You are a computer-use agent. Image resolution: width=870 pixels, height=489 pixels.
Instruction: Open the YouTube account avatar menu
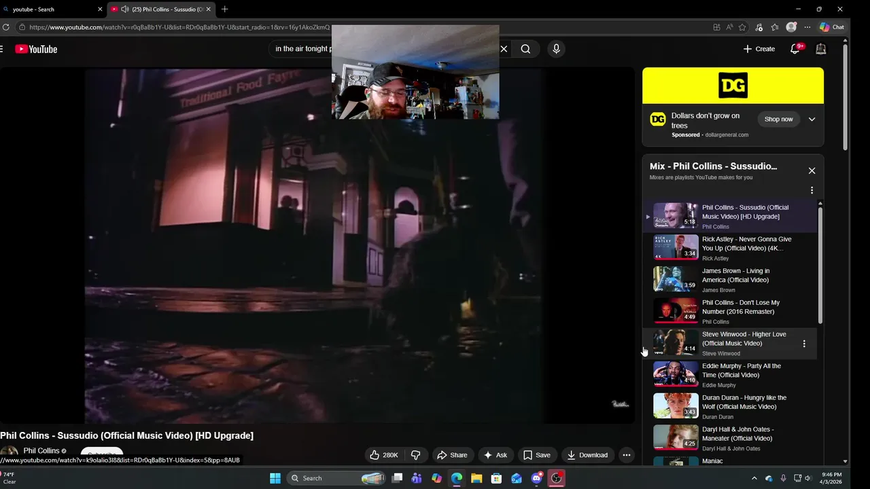click(821, 49)
